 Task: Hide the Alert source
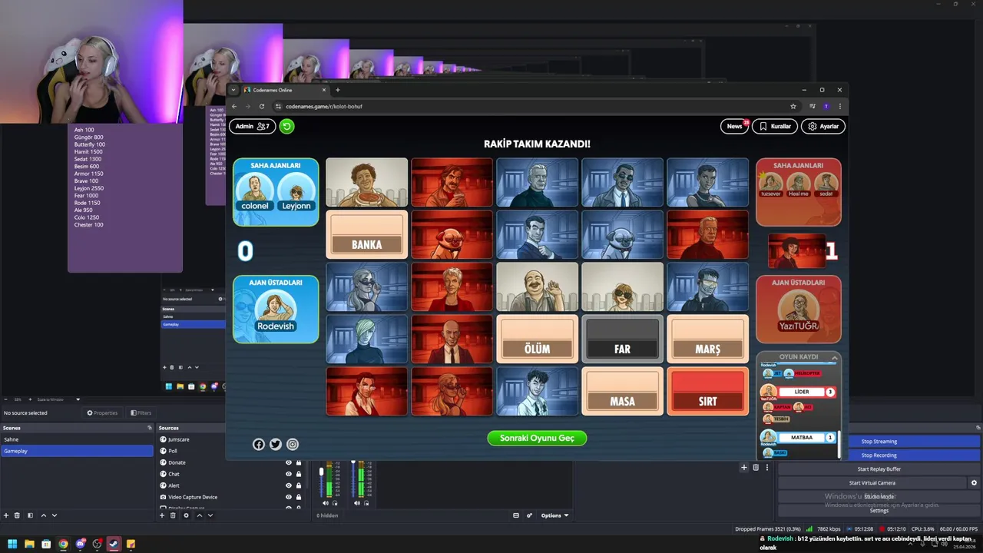point(289,485)
